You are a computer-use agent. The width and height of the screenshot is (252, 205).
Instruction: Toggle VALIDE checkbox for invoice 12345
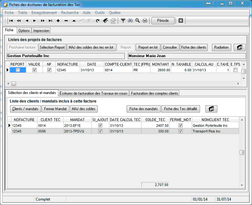[x=34, y=70]
